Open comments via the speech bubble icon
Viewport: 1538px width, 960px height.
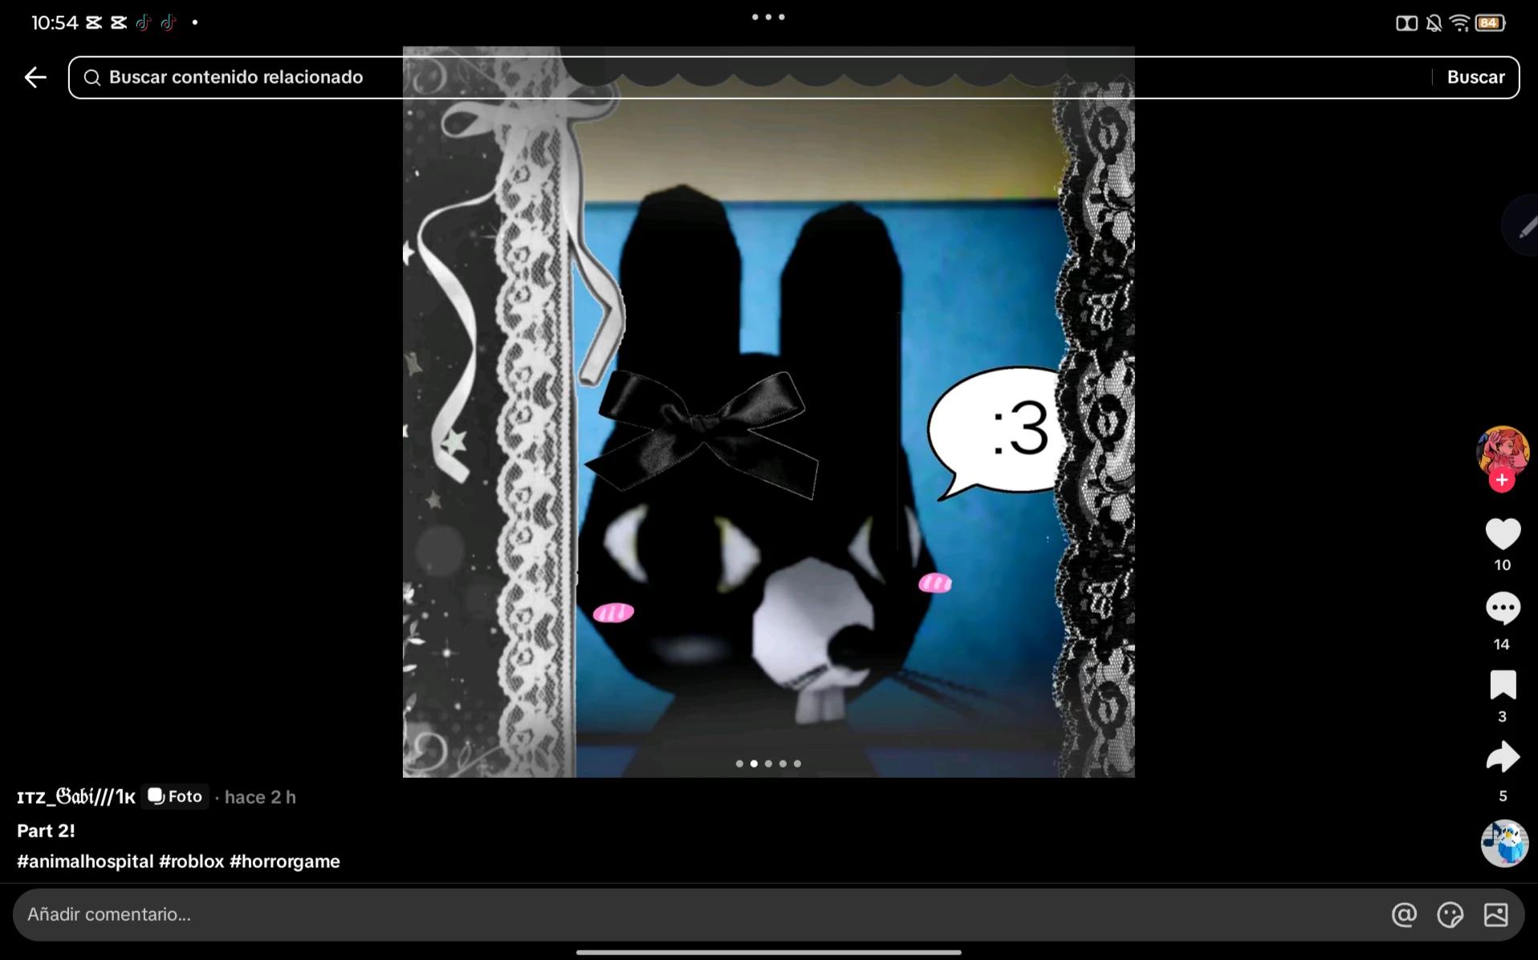(x=1503, y=609)
